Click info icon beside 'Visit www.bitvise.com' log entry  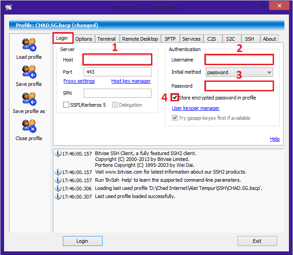click(58, 172)
